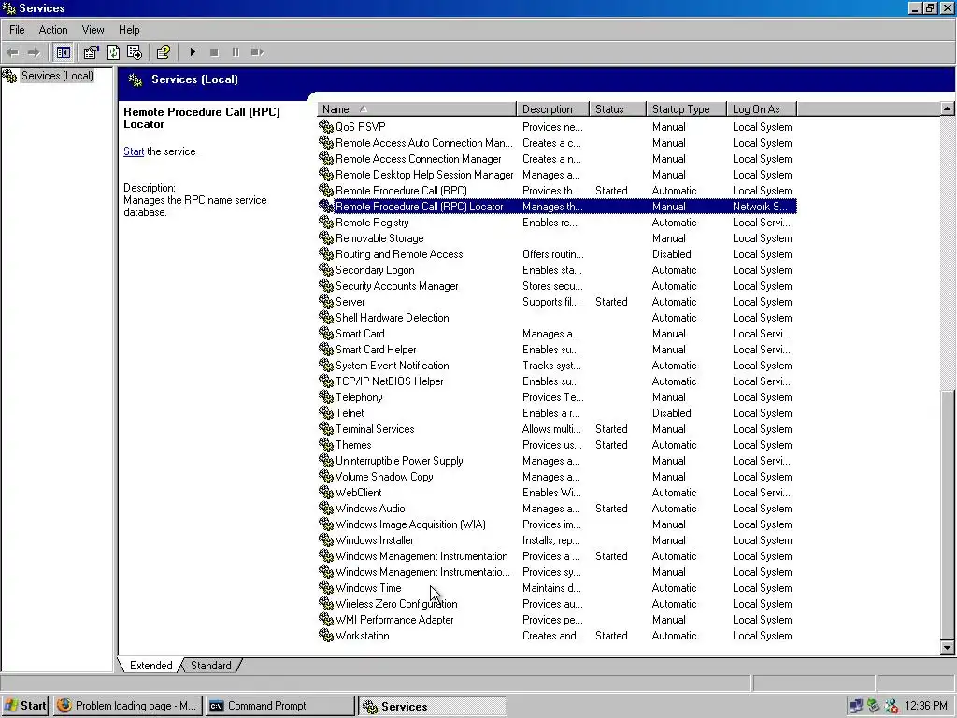Click the Windows Audio service icon
Image resolution: width=957 pixels, height=718 pixels.
tap(326, 508)
